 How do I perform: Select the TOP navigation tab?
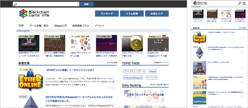pos(21,26)
